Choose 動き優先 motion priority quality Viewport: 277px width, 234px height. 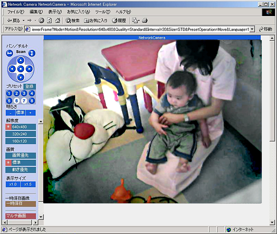coord(21,170)
